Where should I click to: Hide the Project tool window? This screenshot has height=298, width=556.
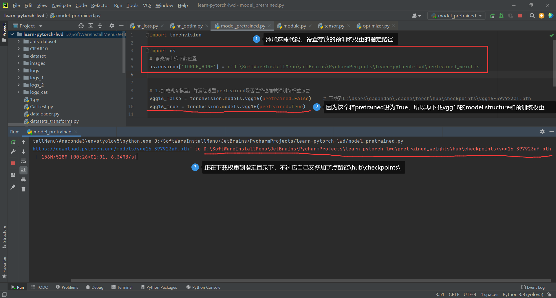point(121,26)
